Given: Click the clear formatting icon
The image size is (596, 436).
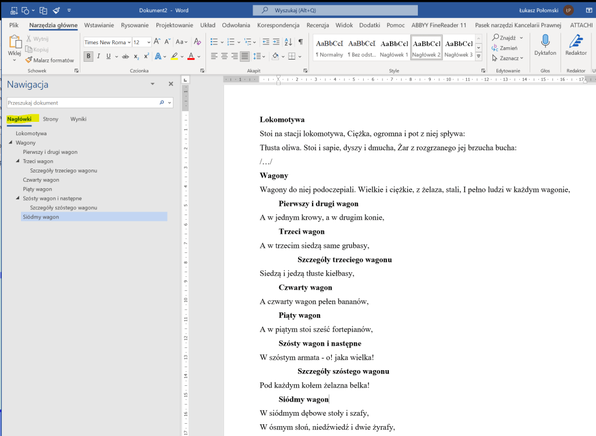Looking at the screenshot, I should pyautogui.click(x=198, y=42).
